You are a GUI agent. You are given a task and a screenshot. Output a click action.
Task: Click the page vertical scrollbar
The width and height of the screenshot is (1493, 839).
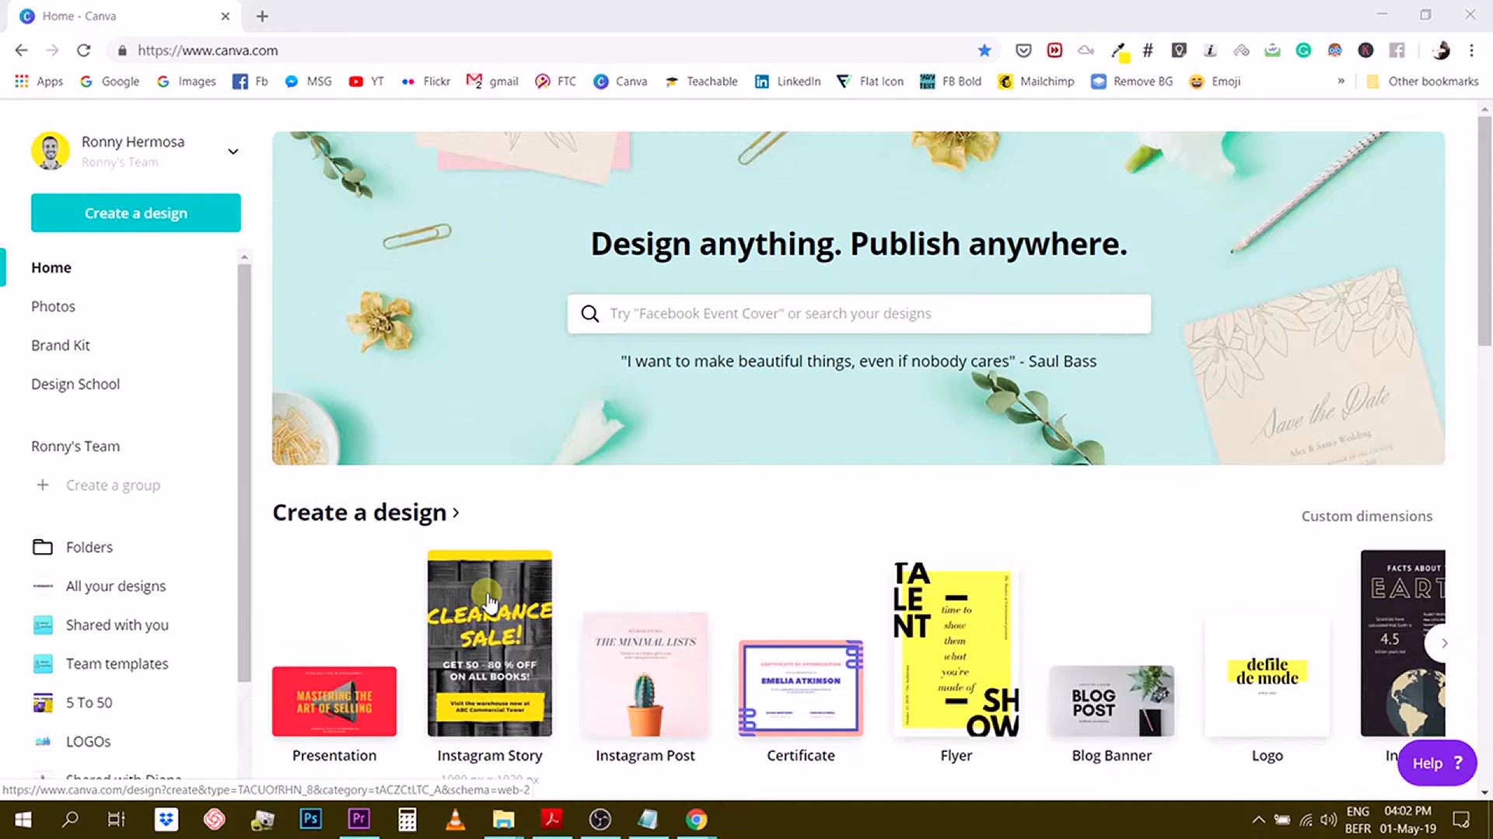point(1484,230)
